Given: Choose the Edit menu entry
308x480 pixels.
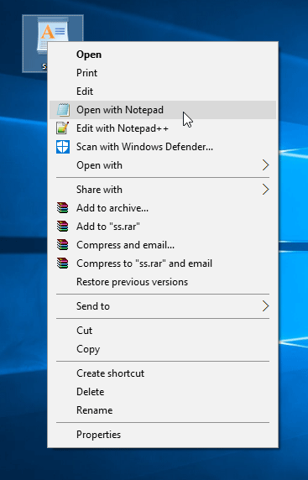Looking at the screenshot, I should tap(163, 91).
